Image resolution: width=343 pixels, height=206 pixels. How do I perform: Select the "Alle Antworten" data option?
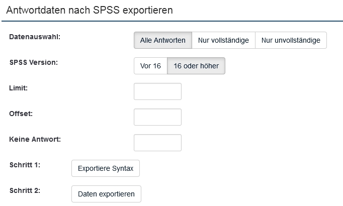(163, 40)
